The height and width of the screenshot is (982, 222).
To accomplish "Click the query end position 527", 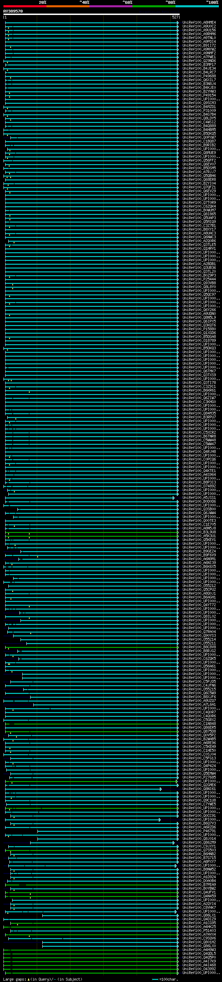I will click(175, 17).
